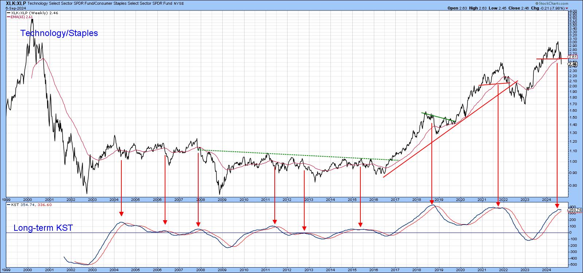
Task: Click the 4.00 price axis label
Action: (573, 11)
